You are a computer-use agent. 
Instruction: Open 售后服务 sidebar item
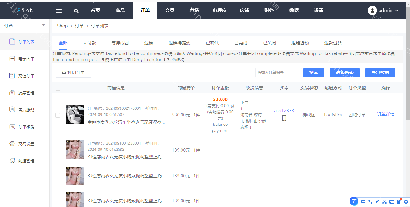tap(26, 110)
